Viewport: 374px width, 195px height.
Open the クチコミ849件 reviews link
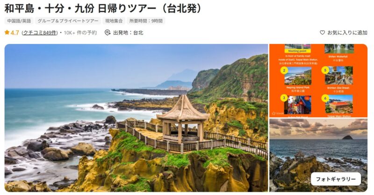tap(40, 33)
